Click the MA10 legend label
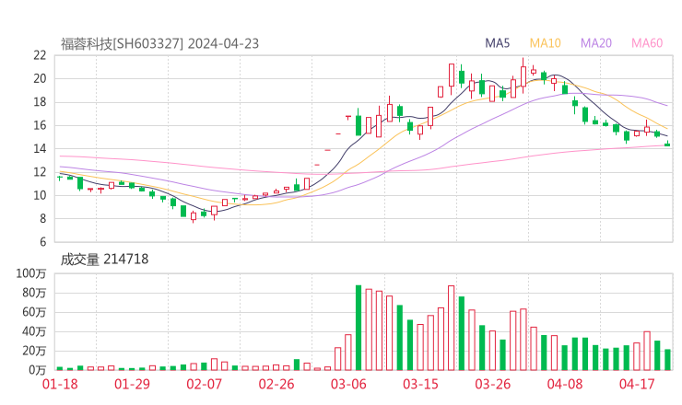The height and width of the screenshot is (405, 682). pyautogui.click(x=545, y=43)
